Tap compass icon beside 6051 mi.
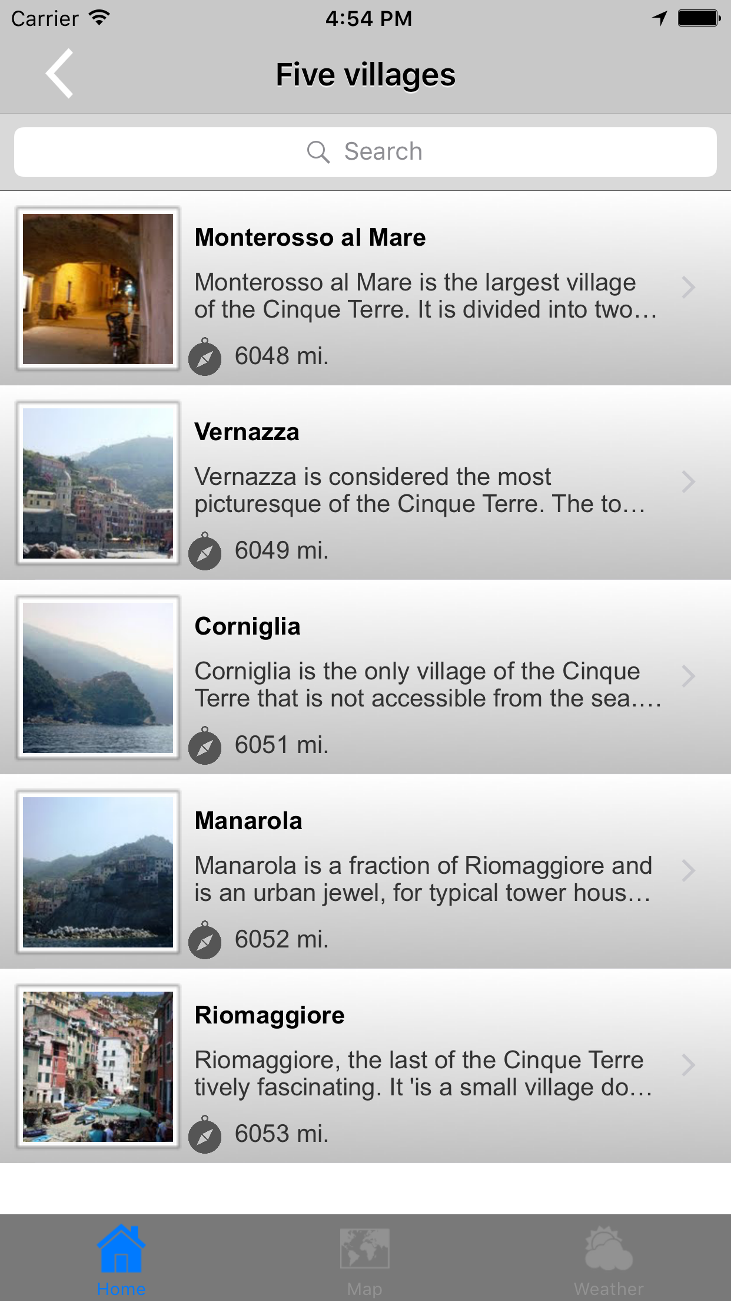The width and height of the screenshot is (731, 1301). [x=205, y=746]
